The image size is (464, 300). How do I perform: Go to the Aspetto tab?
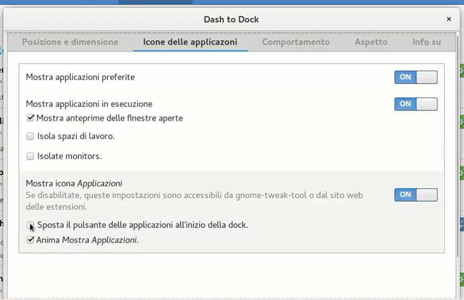[371, 42]
